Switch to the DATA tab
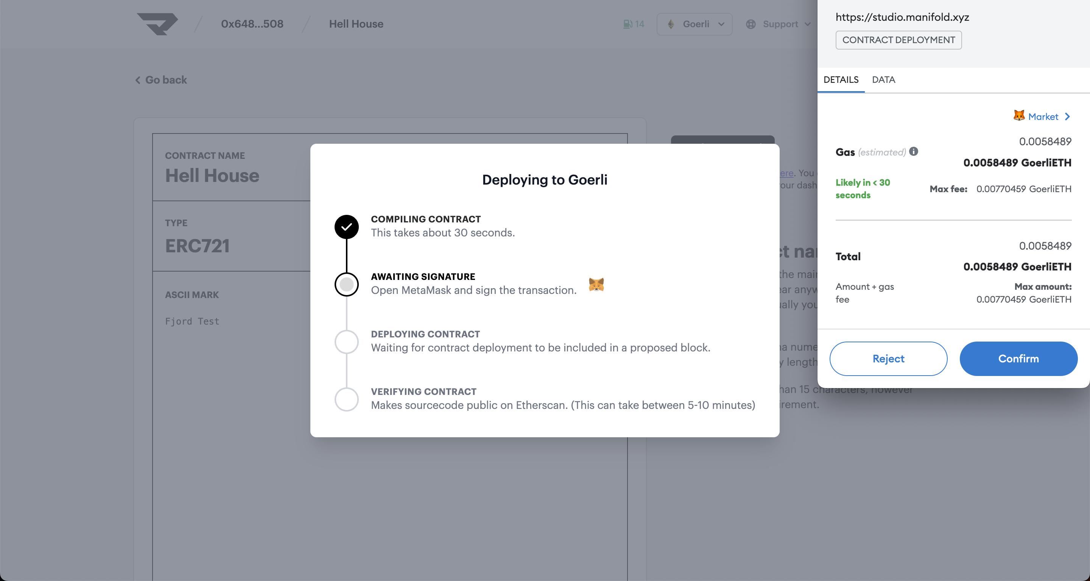This screenshot has height=581, width=1090. [x=883, y=79]
